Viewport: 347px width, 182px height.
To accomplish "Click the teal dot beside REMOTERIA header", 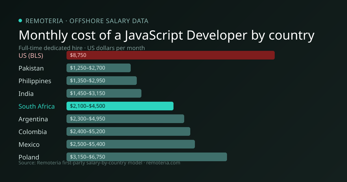I will click(20, 21).
